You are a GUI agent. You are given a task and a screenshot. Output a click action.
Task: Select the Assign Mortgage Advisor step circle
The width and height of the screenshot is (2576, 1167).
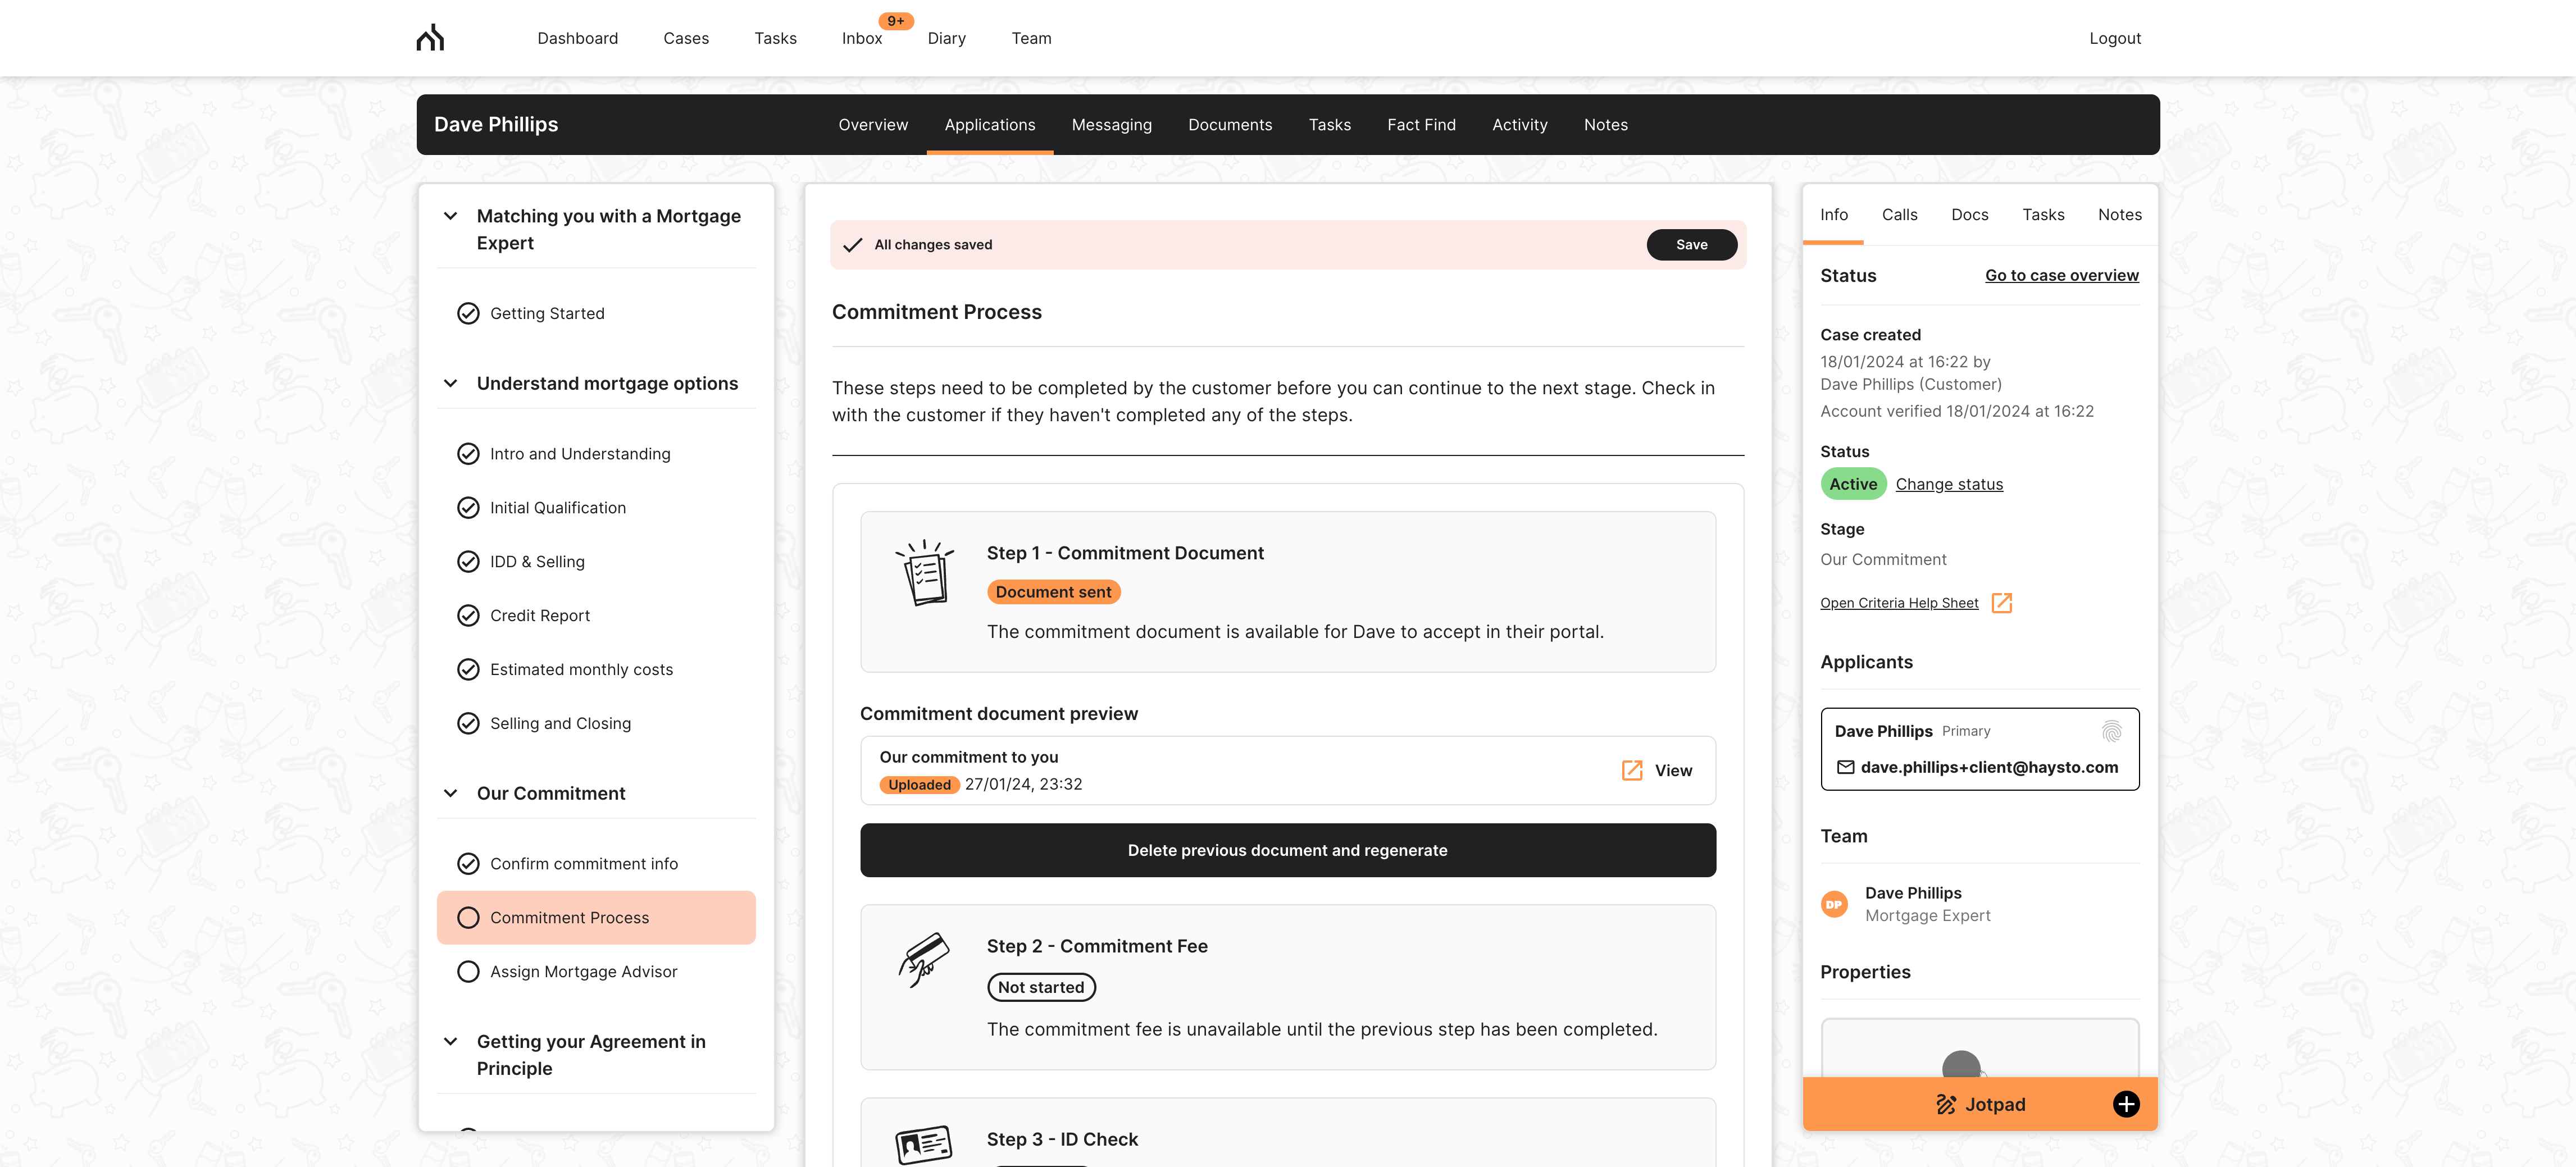(468, 972)
